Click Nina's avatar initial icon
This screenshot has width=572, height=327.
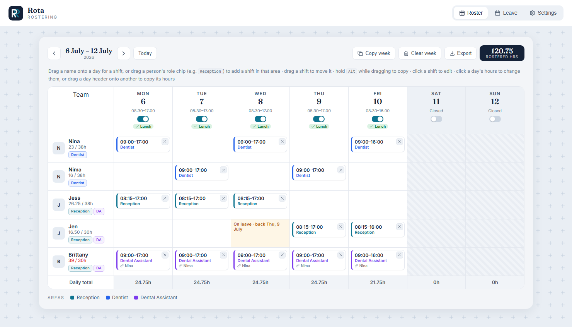point(59,148)
